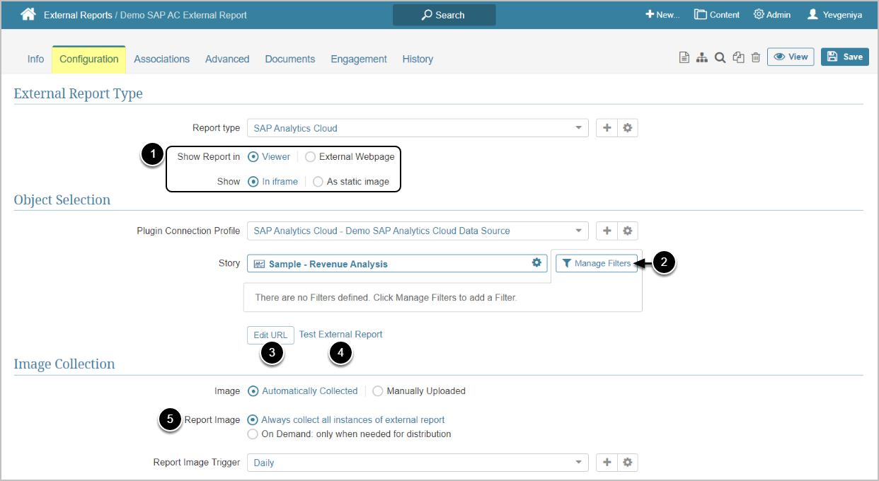This screenshot has width=879, height=481.
Task: Expand the Report type dropdown
Action: point(418,128)
